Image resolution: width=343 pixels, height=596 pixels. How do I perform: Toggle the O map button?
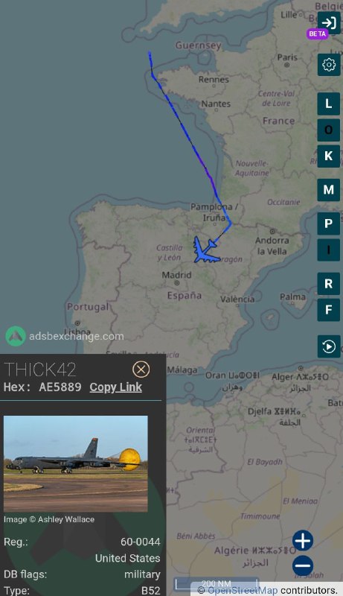[x=329, y=130]
